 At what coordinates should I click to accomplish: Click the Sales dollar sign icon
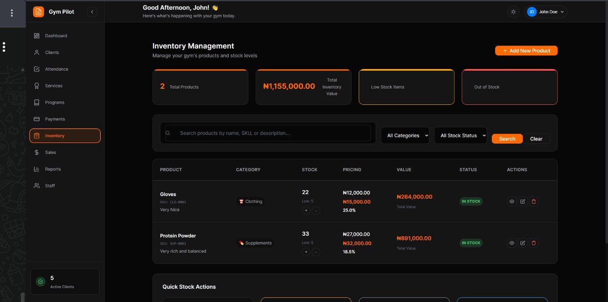pos(36,153)
